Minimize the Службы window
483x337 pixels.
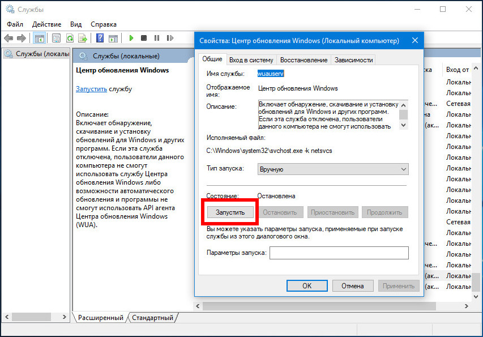(x=417, y=9)
